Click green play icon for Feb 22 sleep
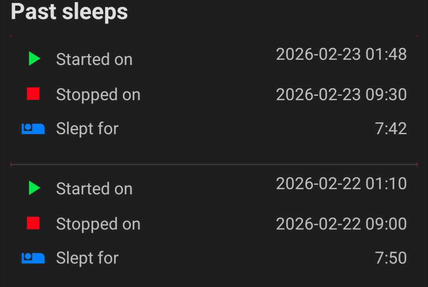 coord(34,188)
